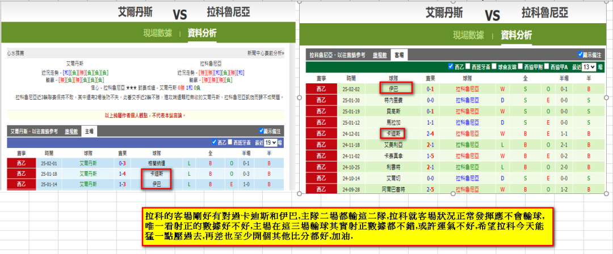Open 總場數 link in 艾爾丹斯 panel
Viewport: 613px width, 254px height.
(x=72, y=132)
